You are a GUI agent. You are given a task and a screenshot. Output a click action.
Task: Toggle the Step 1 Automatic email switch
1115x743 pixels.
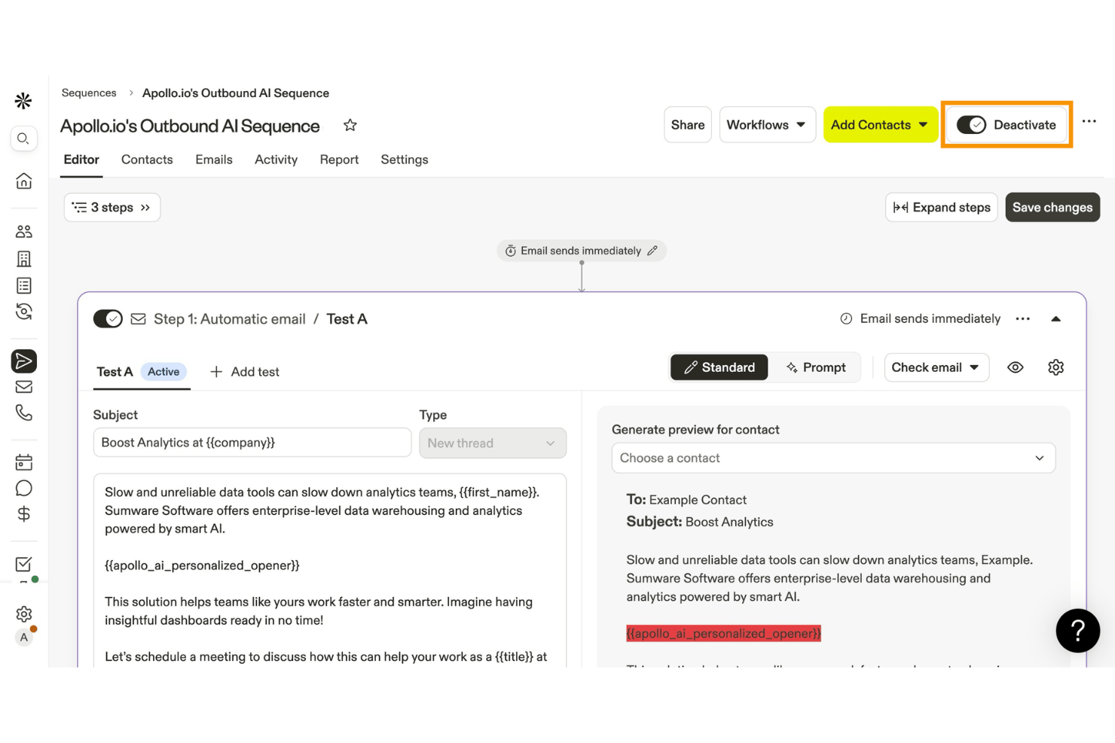click(x=108, y=319)
